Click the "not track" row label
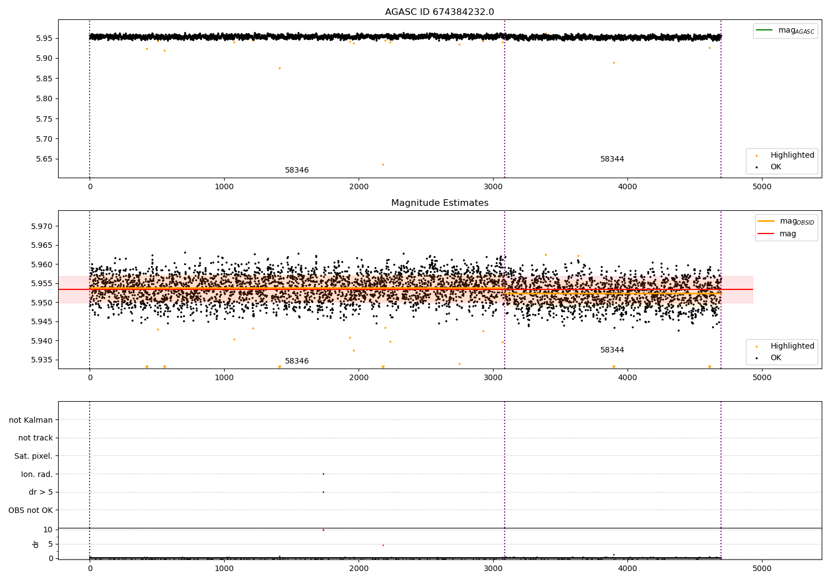Viewport: 830px width, 581px height. pyautogui.click(x=35, y=438)
